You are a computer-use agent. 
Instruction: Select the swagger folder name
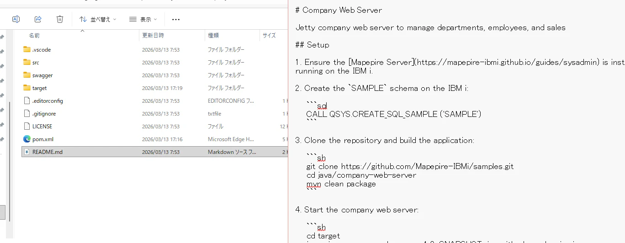42,75
